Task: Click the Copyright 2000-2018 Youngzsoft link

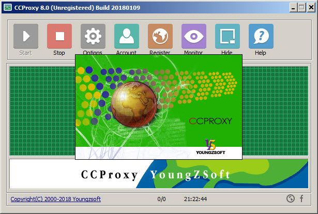Action: click(55, 199)
